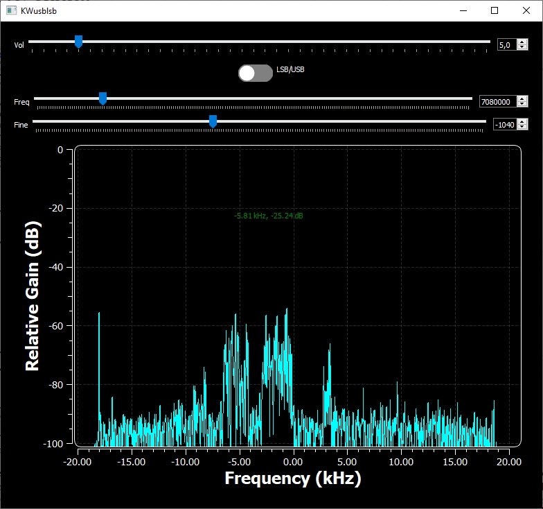Viewport: 543px width, 509px height.
Task: Click the Frequency (kHz) axis title
Action: (293, 478)
